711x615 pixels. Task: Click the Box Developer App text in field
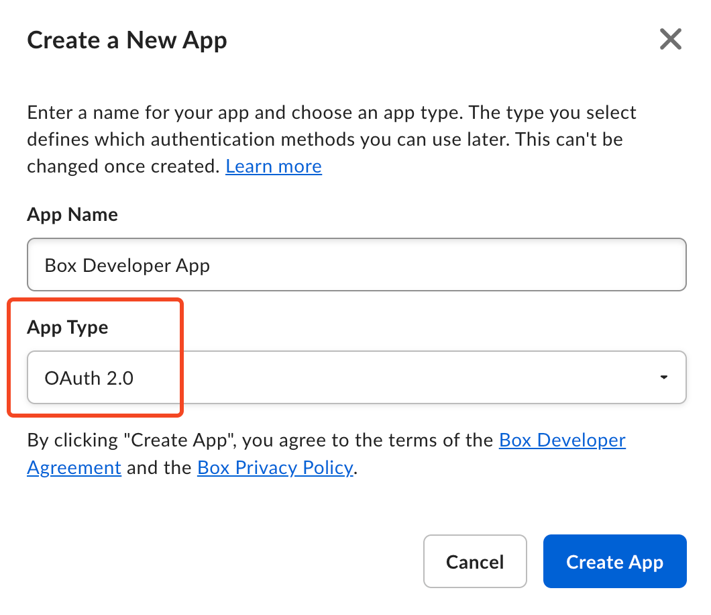coord(127,265)
